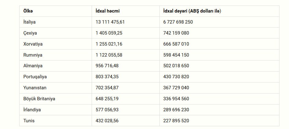Select volume cell 1 405 059,25
This screenshot has height=129, width=289.
tap(109, 33)
